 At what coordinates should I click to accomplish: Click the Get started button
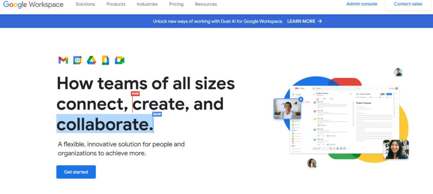pos(76,172)
